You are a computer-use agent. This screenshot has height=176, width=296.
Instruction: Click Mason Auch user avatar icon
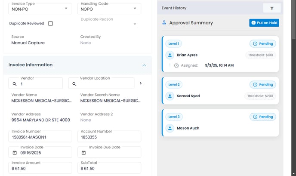pyautogui.click(x=170, y=128)
